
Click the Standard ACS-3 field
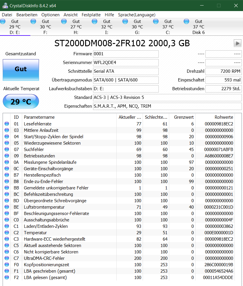[x=167, y=97]
